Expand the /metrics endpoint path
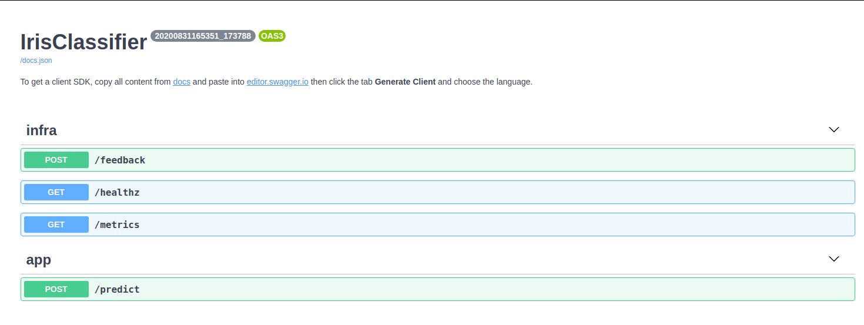The height and width of the screenshot is (325, 864). [x=117, y=225]
